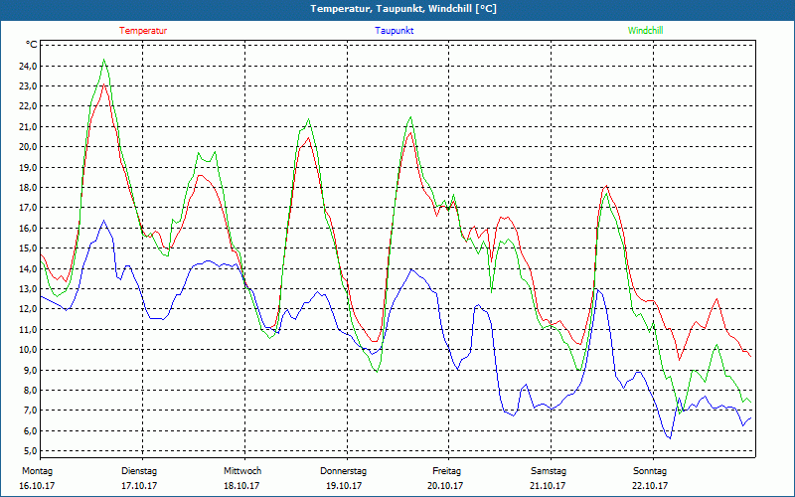Click the Samstag day label
The width and height of the screenshot is (795, 497).
click(549, 471)
